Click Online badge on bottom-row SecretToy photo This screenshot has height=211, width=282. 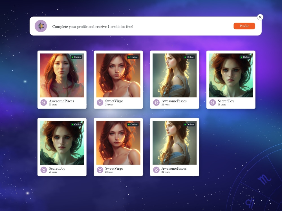pos(76,124)
